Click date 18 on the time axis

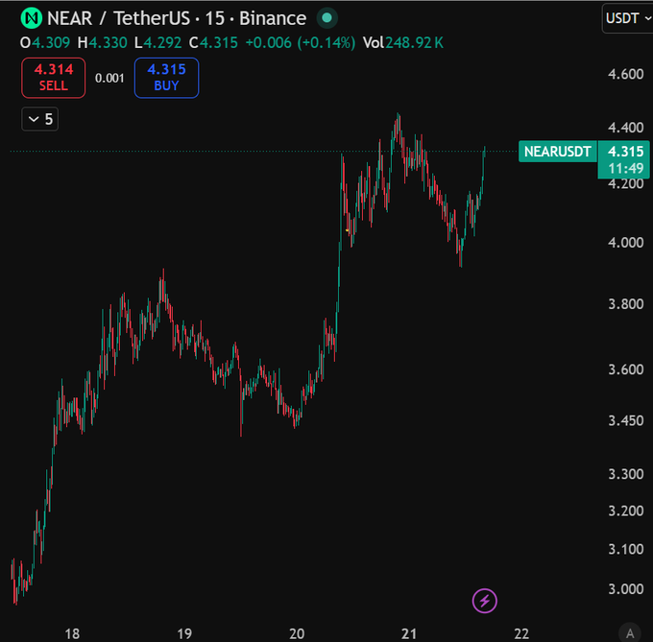coord(72,634)
